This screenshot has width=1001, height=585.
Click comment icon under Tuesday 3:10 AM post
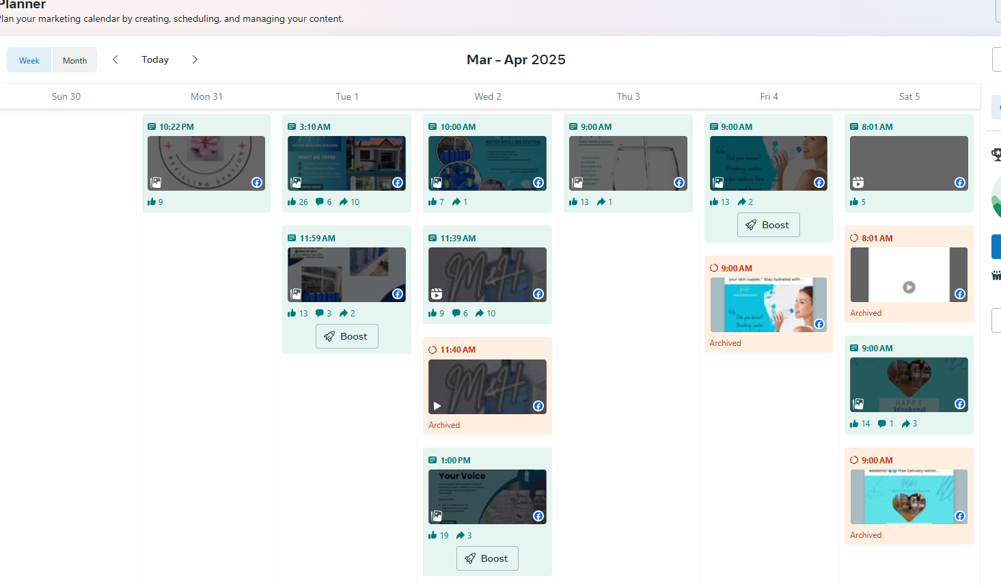click(320, 202)
